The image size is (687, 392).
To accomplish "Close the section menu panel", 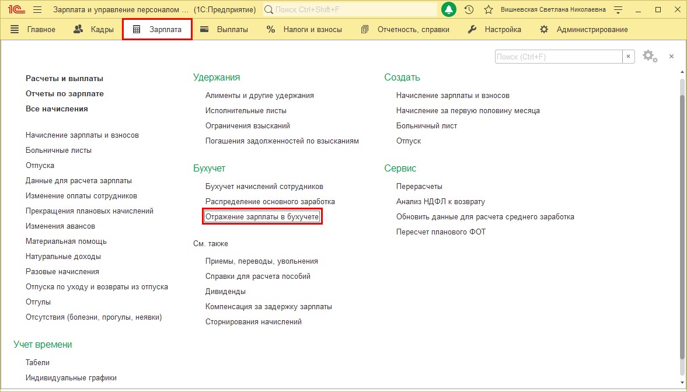I will (x=671, y=57).
